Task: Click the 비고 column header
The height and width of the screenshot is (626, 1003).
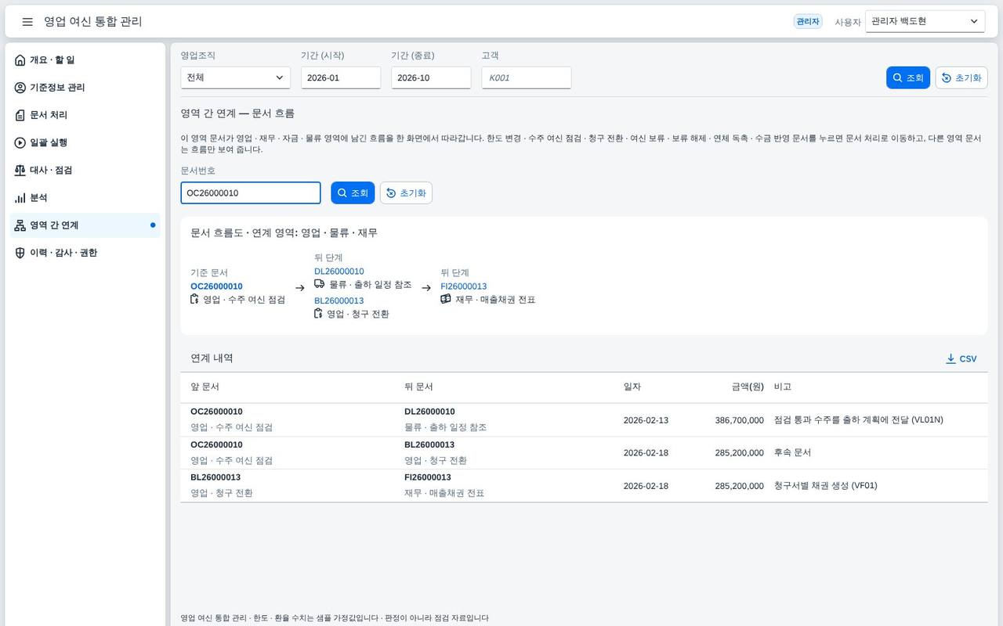Action: pos(783,387)
